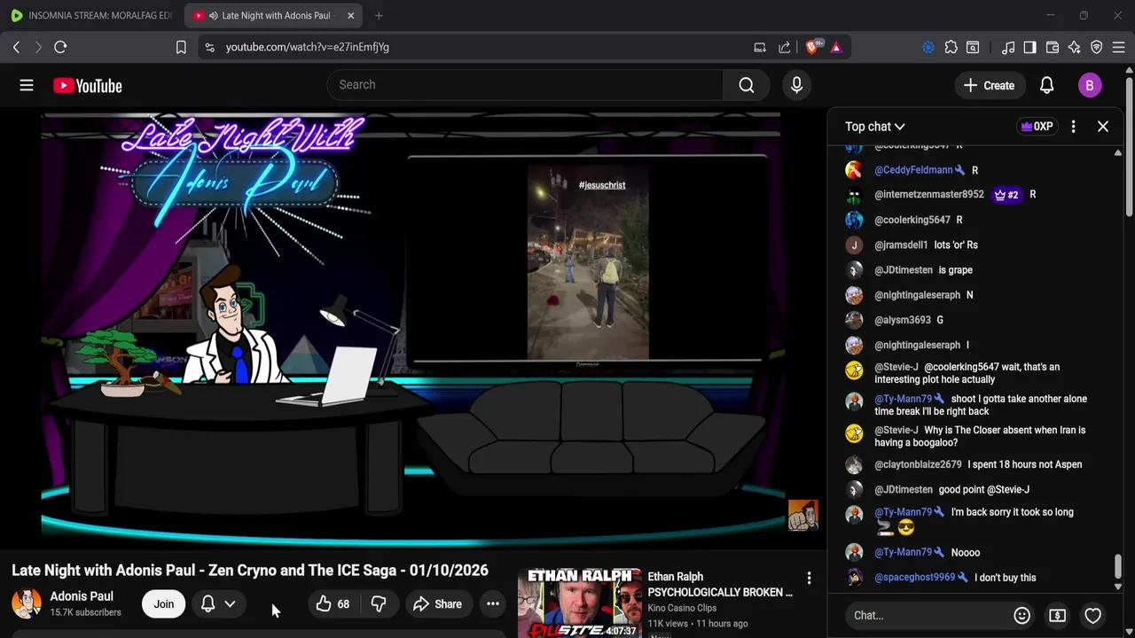Viewport: 1135px width, 638px height.
Task: Open the YouTube guide hamburger menu
Action: point(27,85)
